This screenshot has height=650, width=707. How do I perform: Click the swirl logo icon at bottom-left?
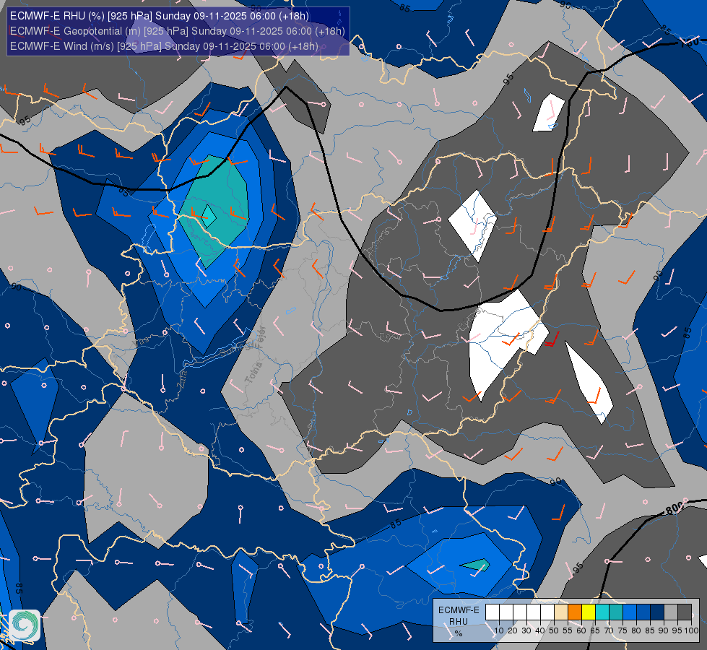point(25,625)
